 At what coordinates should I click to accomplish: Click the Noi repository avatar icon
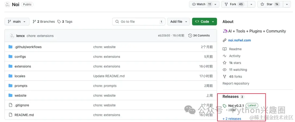coord(7,5)
